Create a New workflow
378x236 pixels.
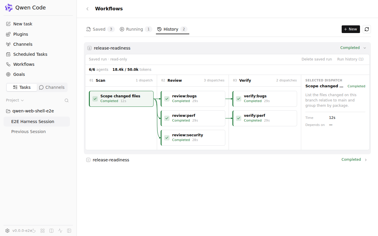click(351, 29)
